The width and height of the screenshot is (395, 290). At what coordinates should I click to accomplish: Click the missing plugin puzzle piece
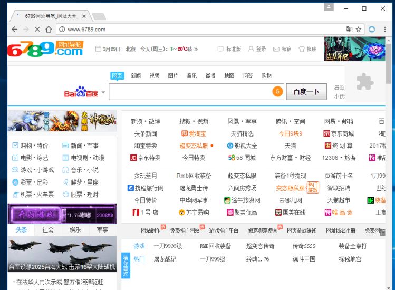pos(365,81)
